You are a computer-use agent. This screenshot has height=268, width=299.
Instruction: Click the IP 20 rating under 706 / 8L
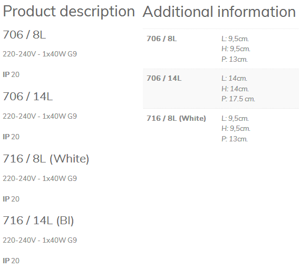(11, 74)
